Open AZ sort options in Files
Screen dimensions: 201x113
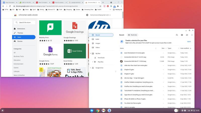click(187, 35)
